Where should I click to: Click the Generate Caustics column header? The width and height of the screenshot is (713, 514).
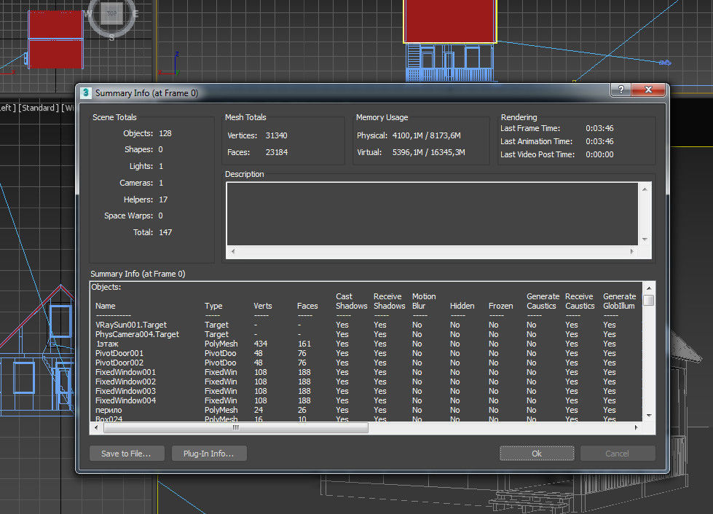click(543, 301)
